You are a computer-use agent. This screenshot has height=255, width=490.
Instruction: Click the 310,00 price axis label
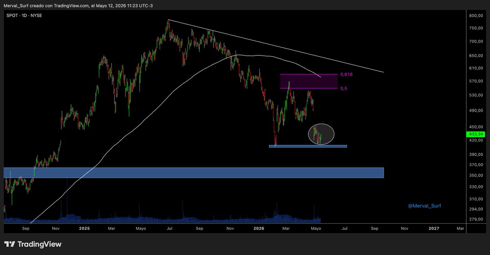tap(476, 199)
